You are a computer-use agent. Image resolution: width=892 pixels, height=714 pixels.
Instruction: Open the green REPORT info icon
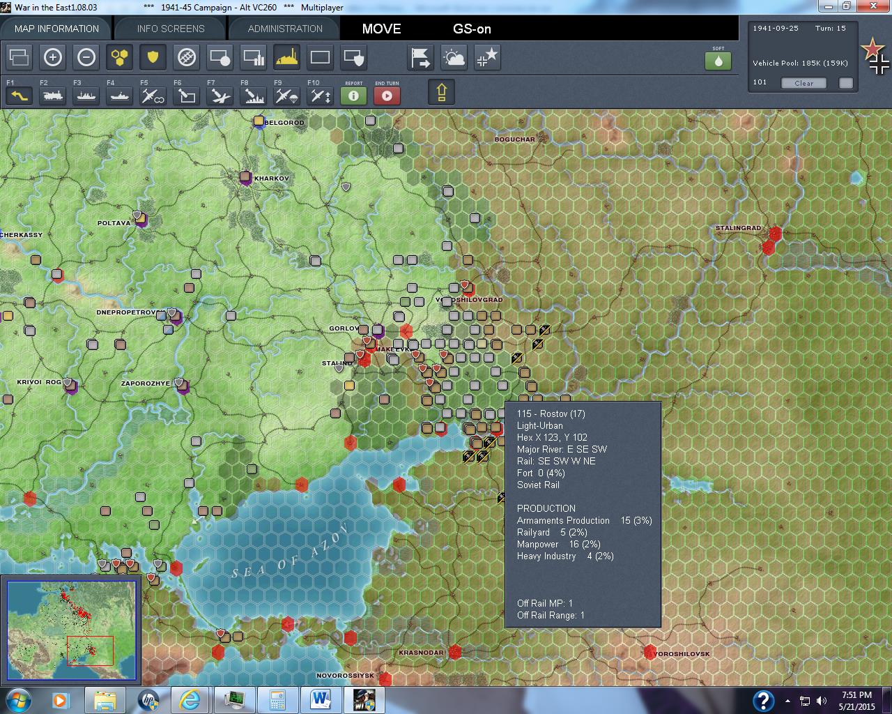353,96
